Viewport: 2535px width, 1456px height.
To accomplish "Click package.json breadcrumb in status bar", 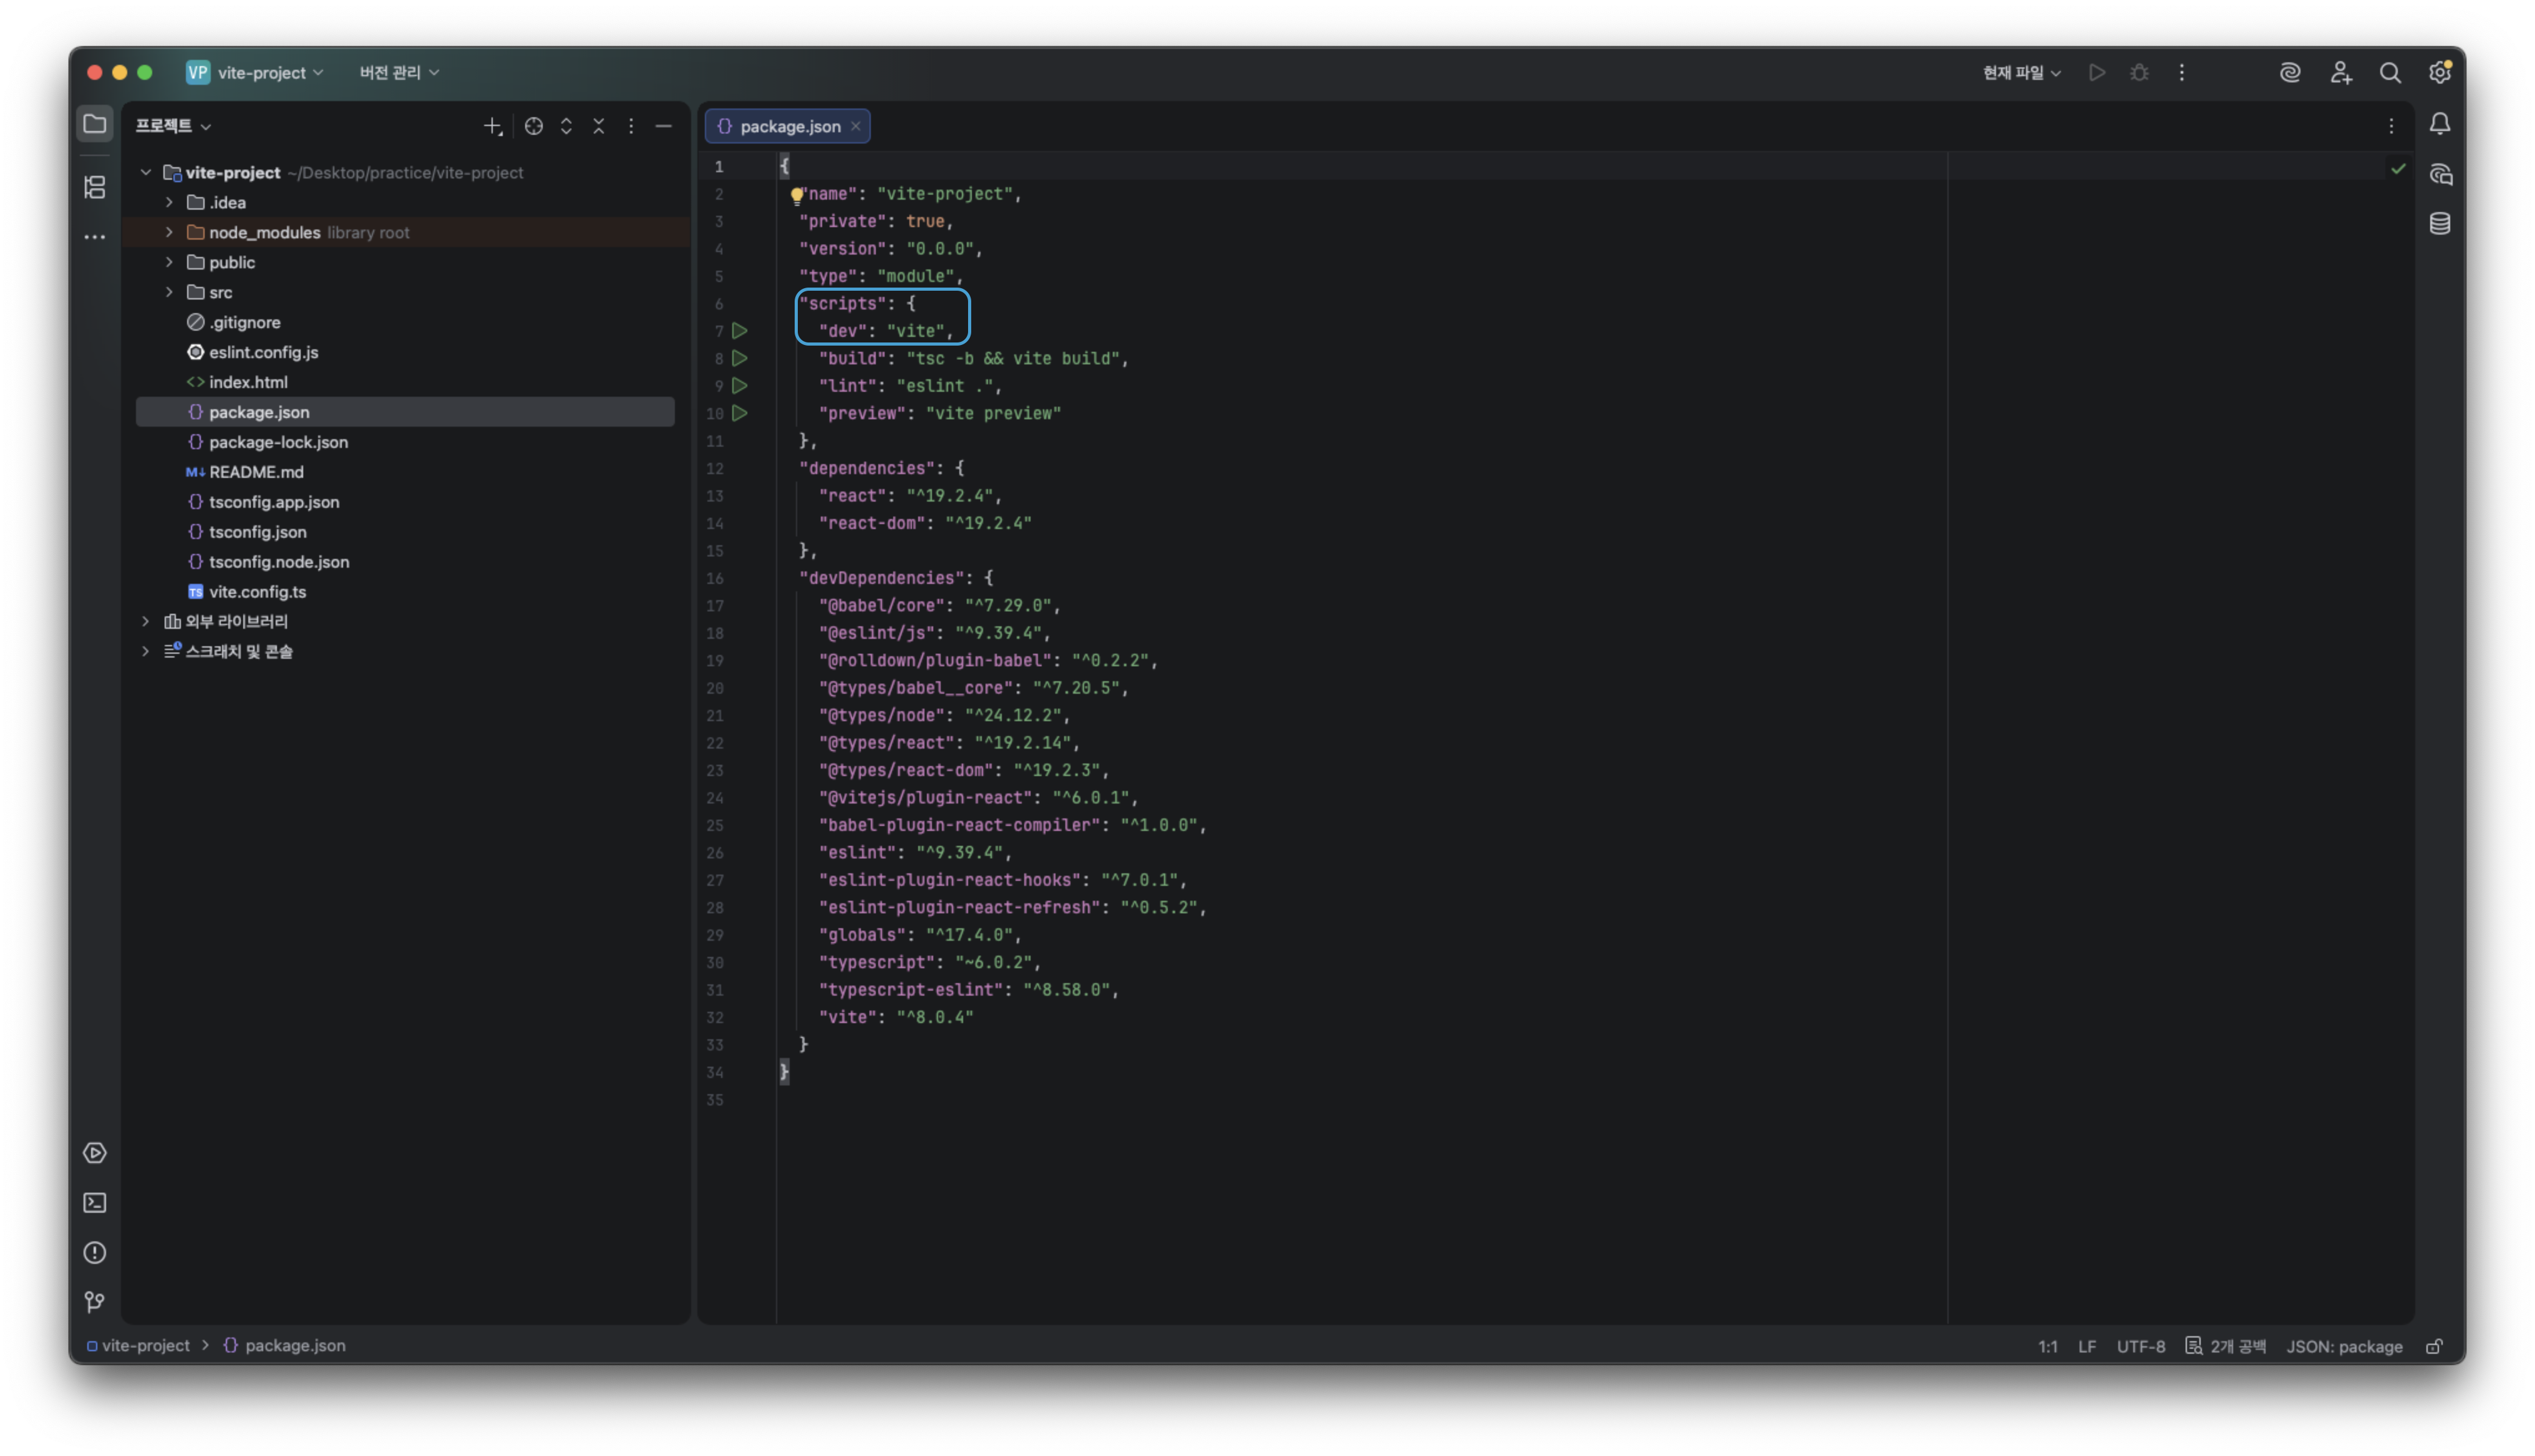I will [x=284, y=1346].
